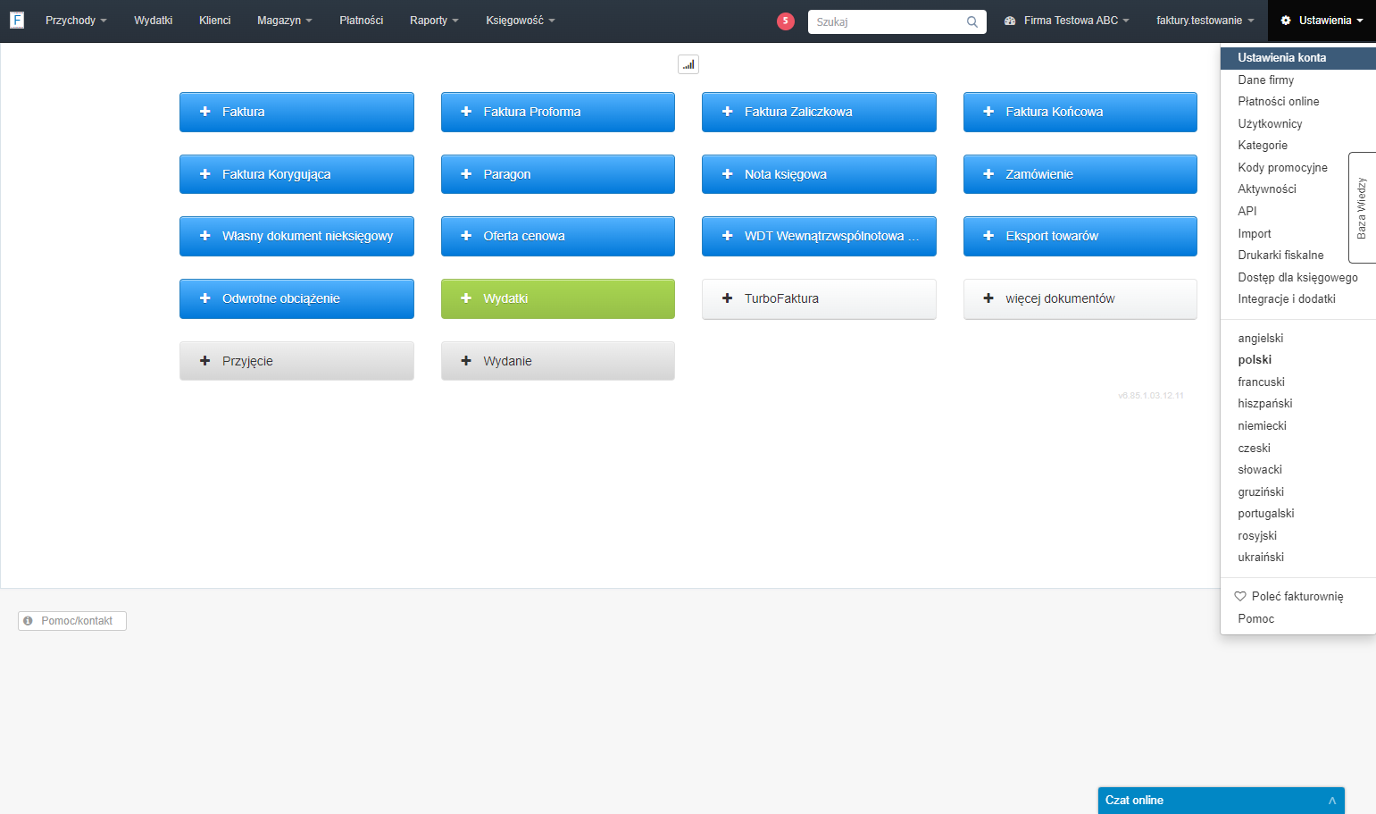The image size is (1376, 814).
Task: Create a Faktura Korygująca
Action: click(296, 174)
